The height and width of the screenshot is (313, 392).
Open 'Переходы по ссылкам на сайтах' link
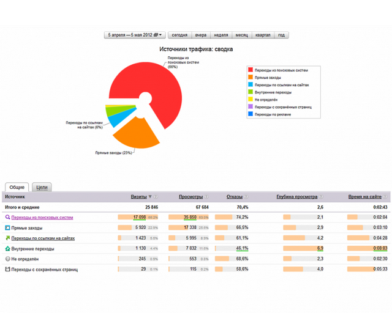(x=43, y=238)
